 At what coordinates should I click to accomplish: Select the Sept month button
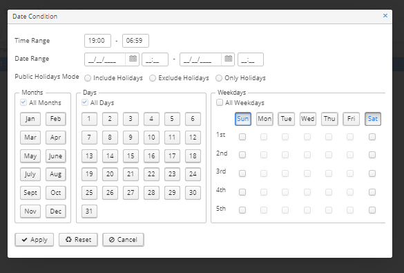(30, 193)
